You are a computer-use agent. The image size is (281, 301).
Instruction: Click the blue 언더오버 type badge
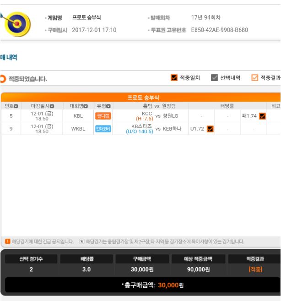point(103,129)
